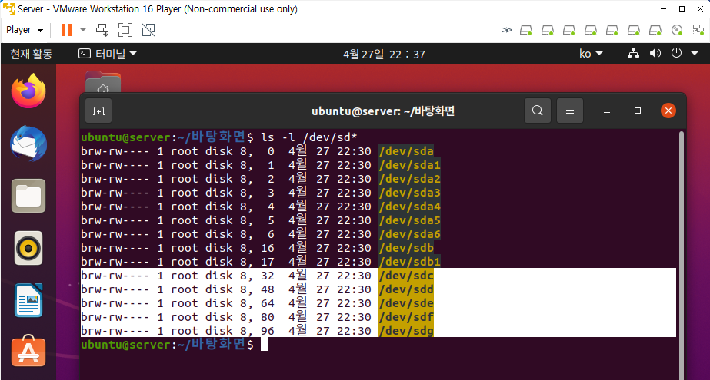Click the terminal vertical scrollbar
The height and width of the screenshot is (380, 710).
coord(681,256)
